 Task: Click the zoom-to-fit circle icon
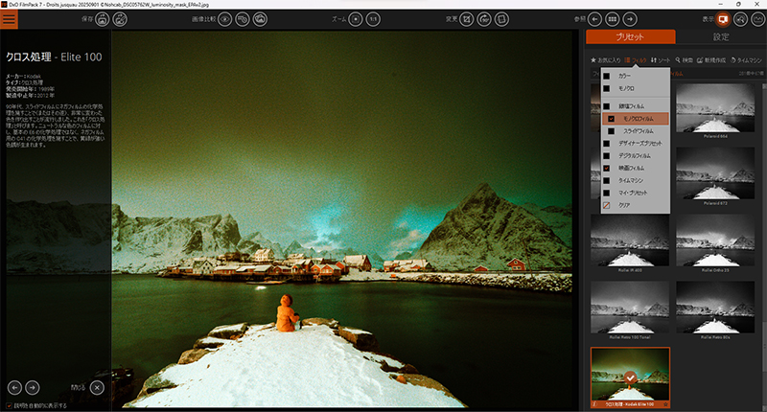point(356,19)
